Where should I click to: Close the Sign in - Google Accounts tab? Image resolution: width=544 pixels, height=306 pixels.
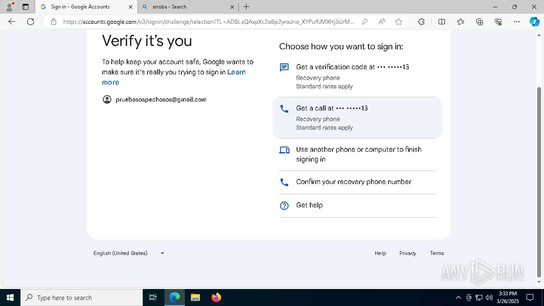click(x=130, y=7)
